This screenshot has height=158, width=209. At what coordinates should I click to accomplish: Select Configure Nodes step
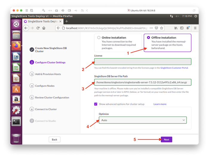(42, 86)
